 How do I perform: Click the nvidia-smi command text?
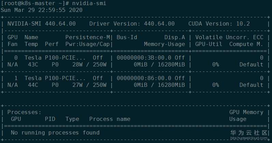click(x=84, y=3)
